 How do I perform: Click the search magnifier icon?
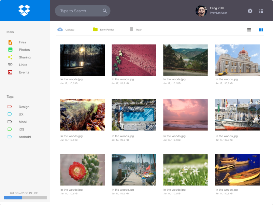[x=105, y=11]
